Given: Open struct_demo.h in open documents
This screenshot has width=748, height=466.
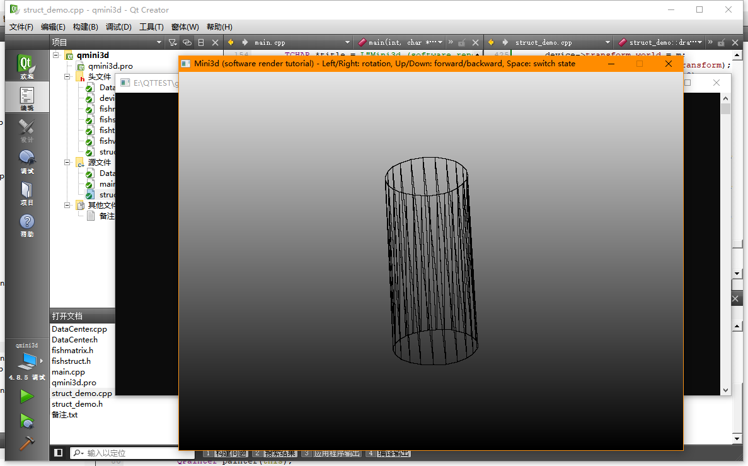Looking at the screenshot, I should (78, 404).
